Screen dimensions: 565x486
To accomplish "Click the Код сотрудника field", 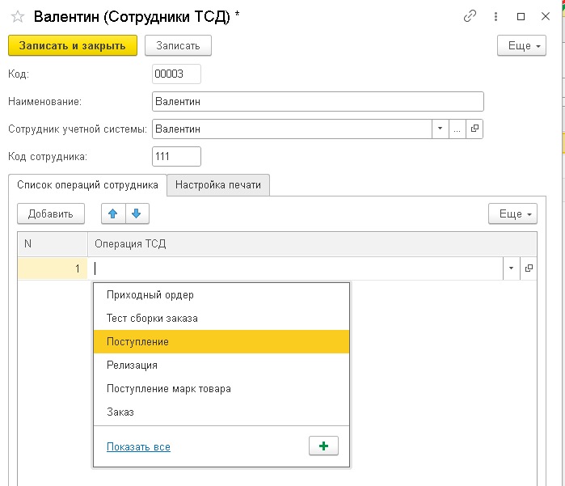I will (x=176, y=156).
